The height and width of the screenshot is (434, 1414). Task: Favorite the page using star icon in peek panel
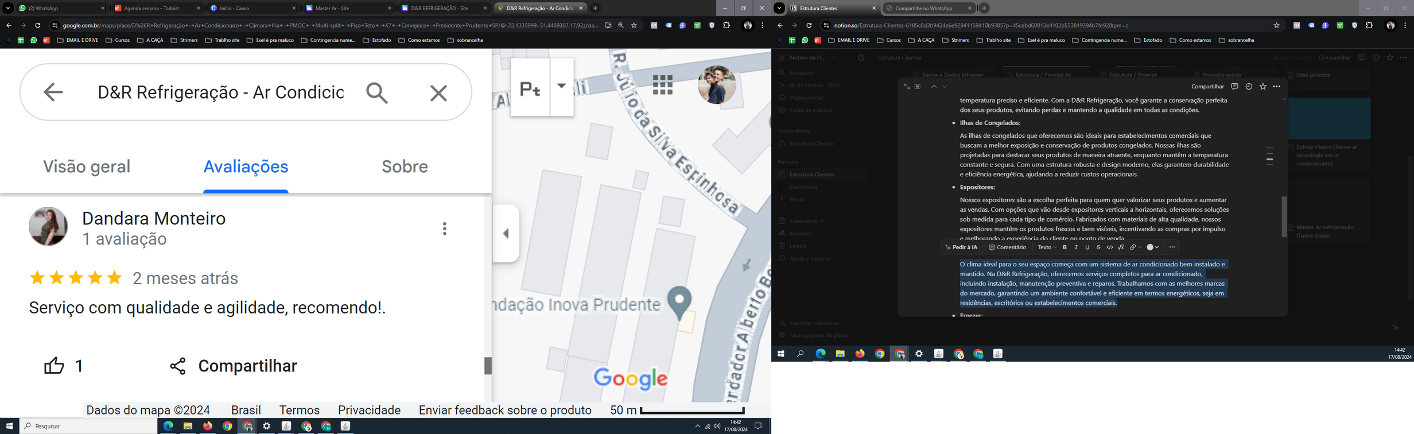click(1262, 87)
